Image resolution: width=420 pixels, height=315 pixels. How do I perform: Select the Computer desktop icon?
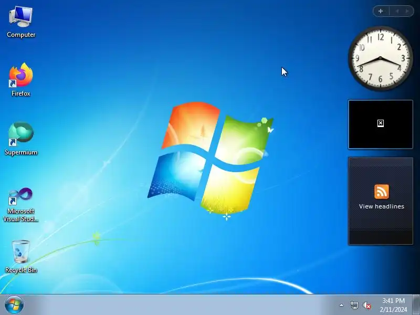point(21,23)
